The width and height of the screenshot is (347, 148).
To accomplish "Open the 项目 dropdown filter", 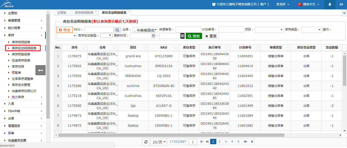I will point(269,30).
